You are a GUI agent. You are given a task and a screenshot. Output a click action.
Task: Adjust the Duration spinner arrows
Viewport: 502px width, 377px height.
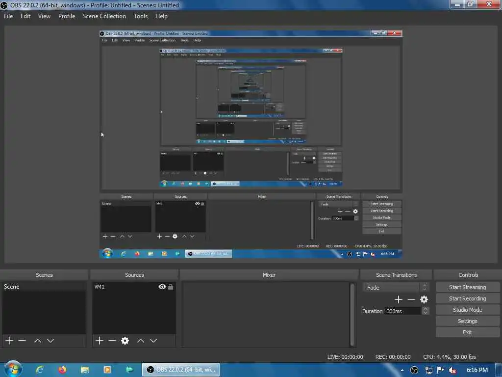[x=425, y=311]
